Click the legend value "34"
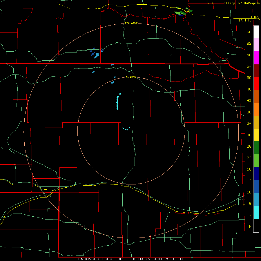The image size is (261, 261). pos(249,124)
